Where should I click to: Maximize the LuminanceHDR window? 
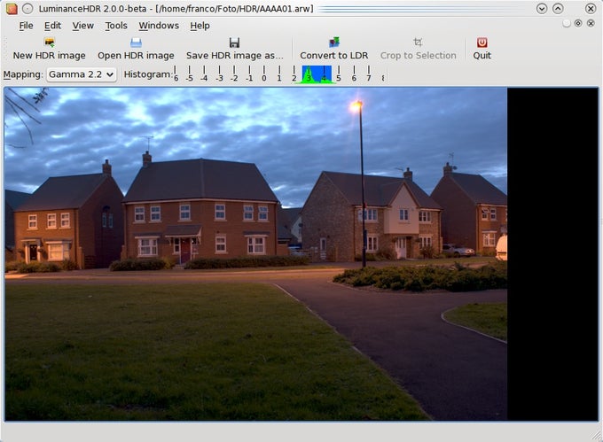click(558, 9)
